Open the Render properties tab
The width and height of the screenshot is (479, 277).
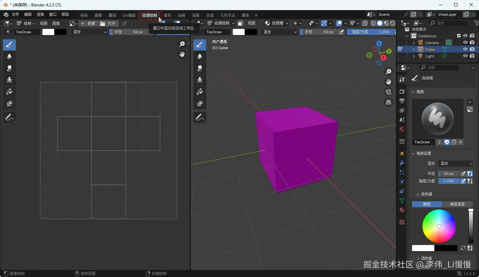tap(402, 92)
